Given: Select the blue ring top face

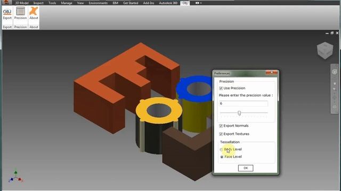Looking at the screenshot, I should tap(182, 89).
